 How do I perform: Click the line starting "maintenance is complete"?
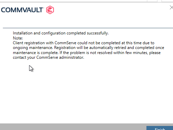pos(87,53)
